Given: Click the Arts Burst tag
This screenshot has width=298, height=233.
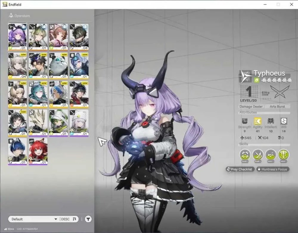Looking at the screenshot, I should 277,107.
